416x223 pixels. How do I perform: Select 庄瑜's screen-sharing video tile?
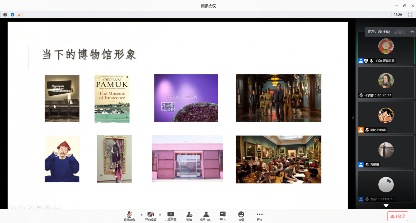click(386, 48)
